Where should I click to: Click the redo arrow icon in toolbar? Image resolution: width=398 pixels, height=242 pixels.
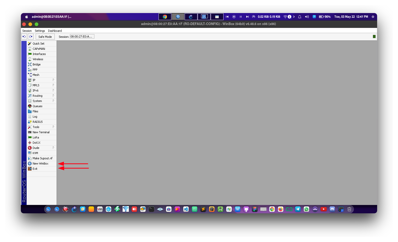pyautogui.click(x=31, y=37)
